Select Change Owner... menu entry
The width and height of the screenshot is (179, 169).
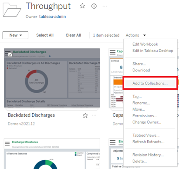(x=147, y=122)
